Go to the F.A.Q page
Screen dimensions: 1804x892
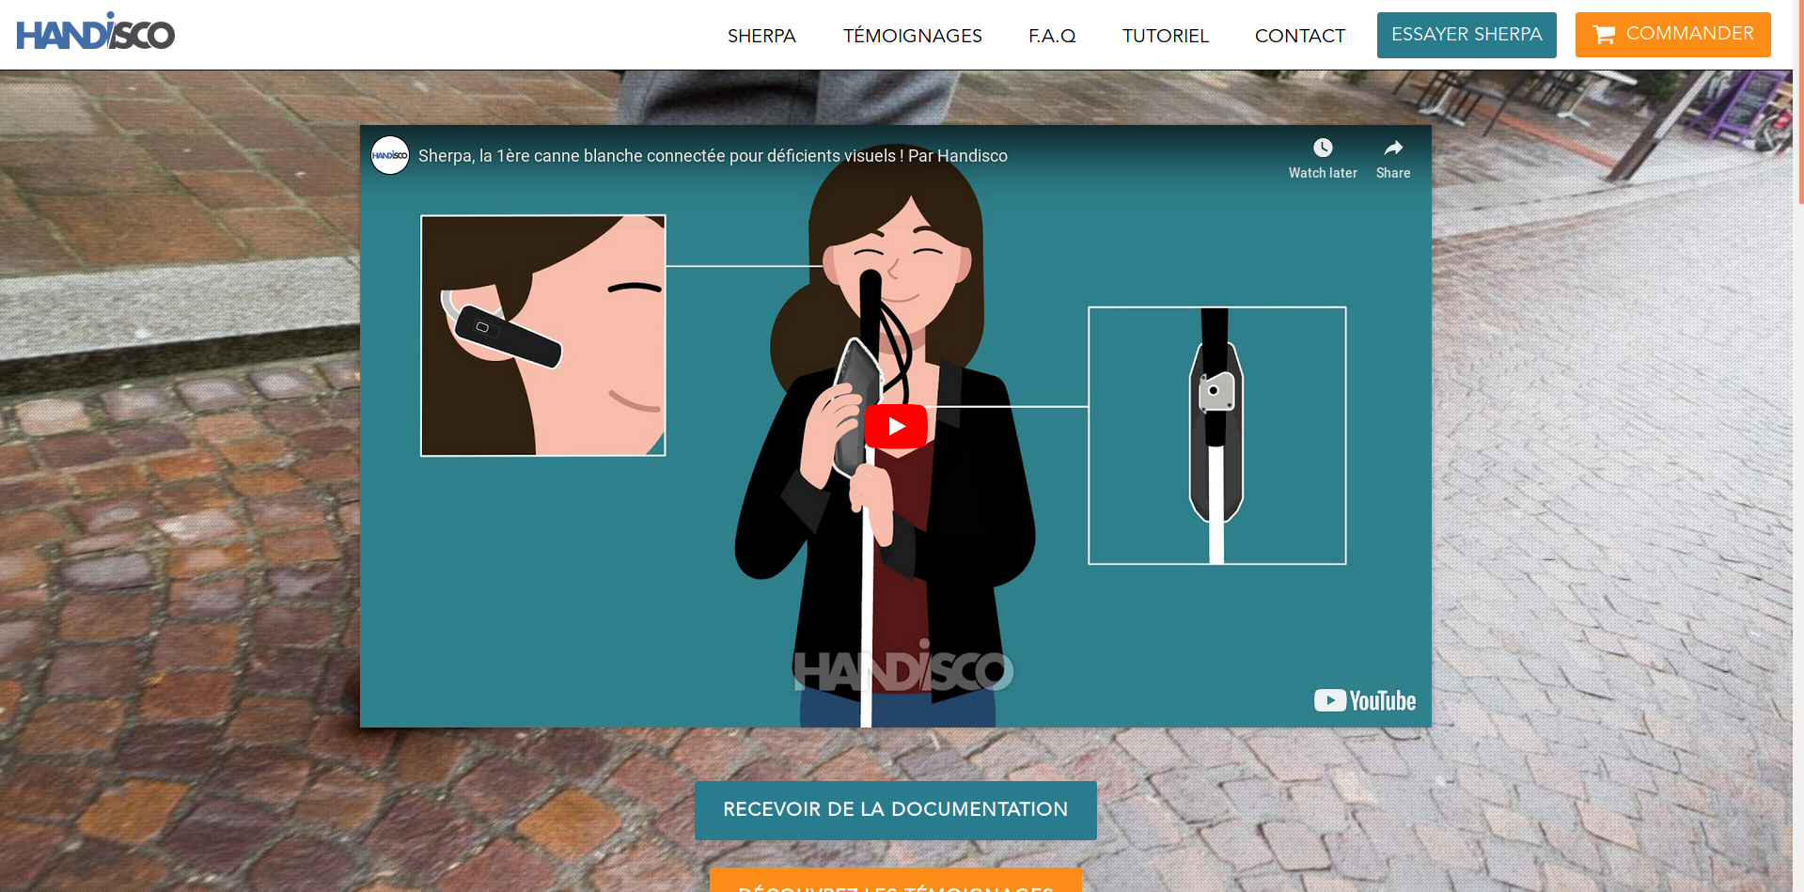click(1052, 36)
